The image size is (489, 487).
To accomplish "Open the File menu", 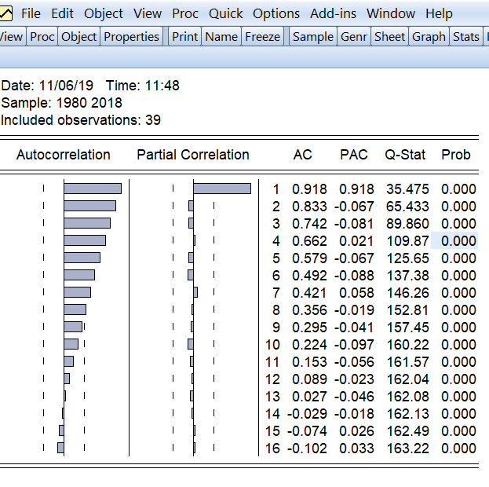I will coord(31,13).
